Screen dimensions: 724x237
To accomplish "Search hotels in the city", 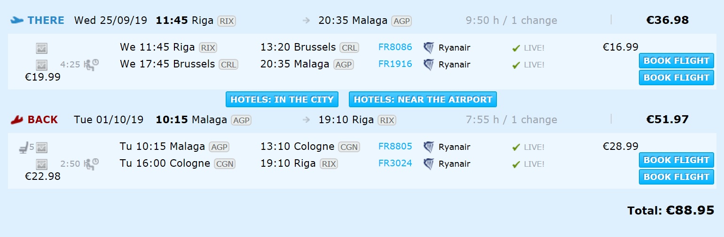I will (x=282, y=99).
